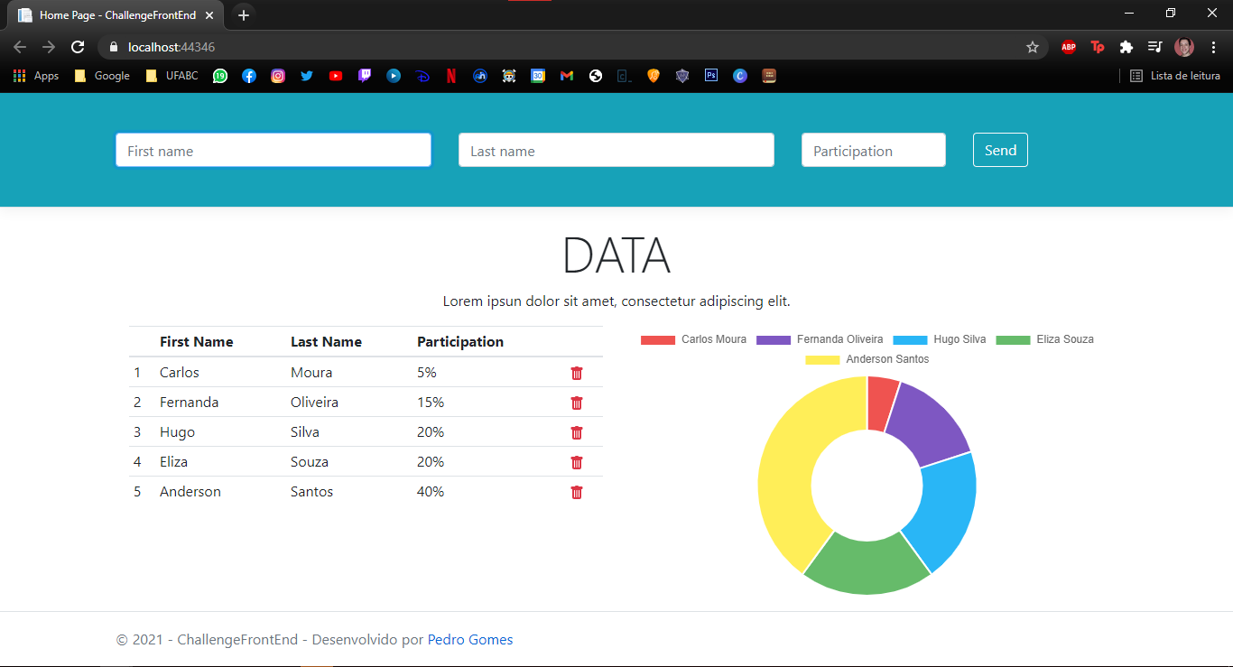Open a new browser tab
This screenshot has height=667, width=1233.
243,15
